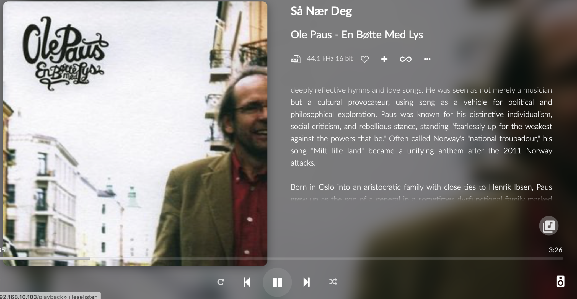Click the song title Så Nær Deg
This screenshot has height=299, width=577.
pos(321,11)
